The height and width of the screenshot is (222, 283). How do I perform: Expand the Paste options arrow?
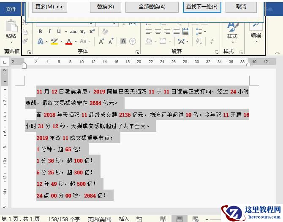(11, 43)
